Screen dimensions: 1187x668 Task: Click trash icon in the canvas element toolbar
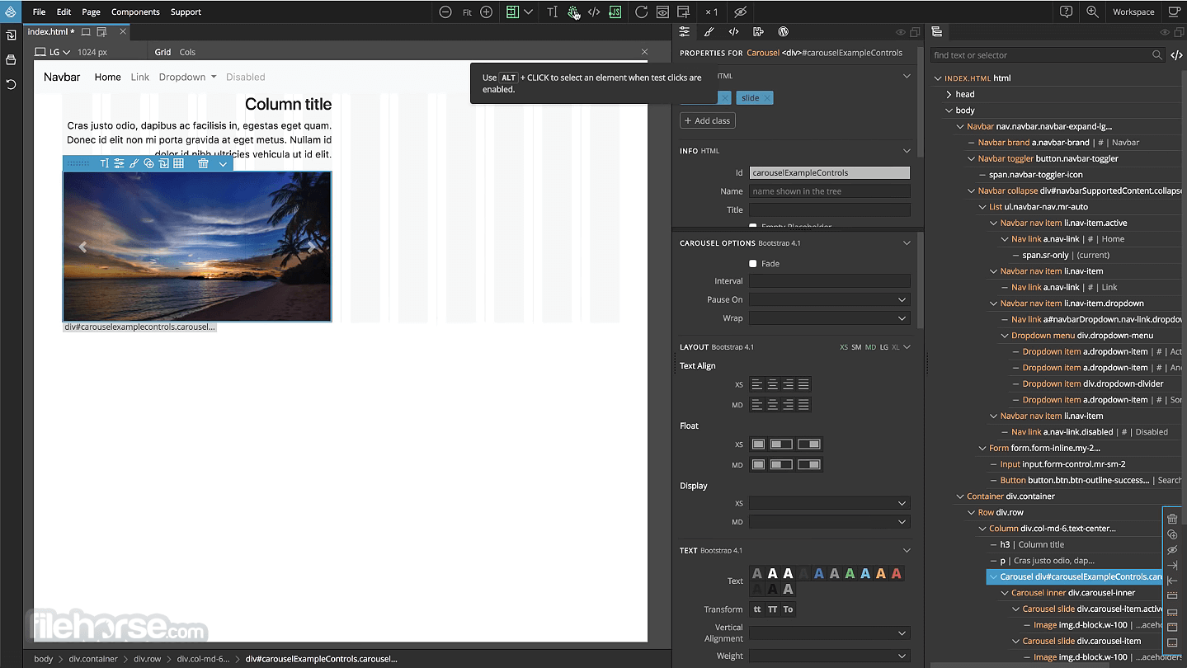203,164
